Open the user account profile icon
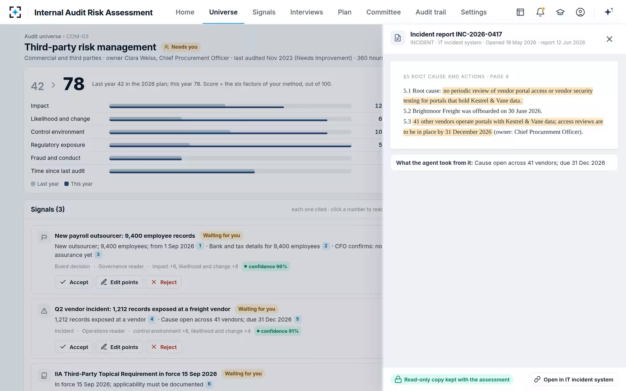 tap(580, 12)
